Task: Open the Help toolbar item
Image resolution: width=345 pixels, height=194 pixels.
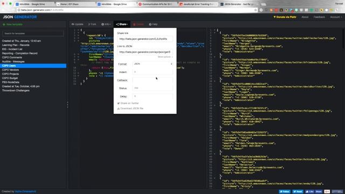Action: click(x=153, y=24)
